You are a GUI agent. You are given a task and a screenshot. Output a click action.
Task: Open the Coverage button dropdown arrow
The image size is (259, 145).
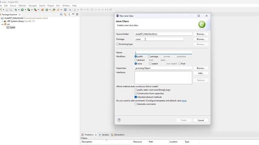[32, 10]
